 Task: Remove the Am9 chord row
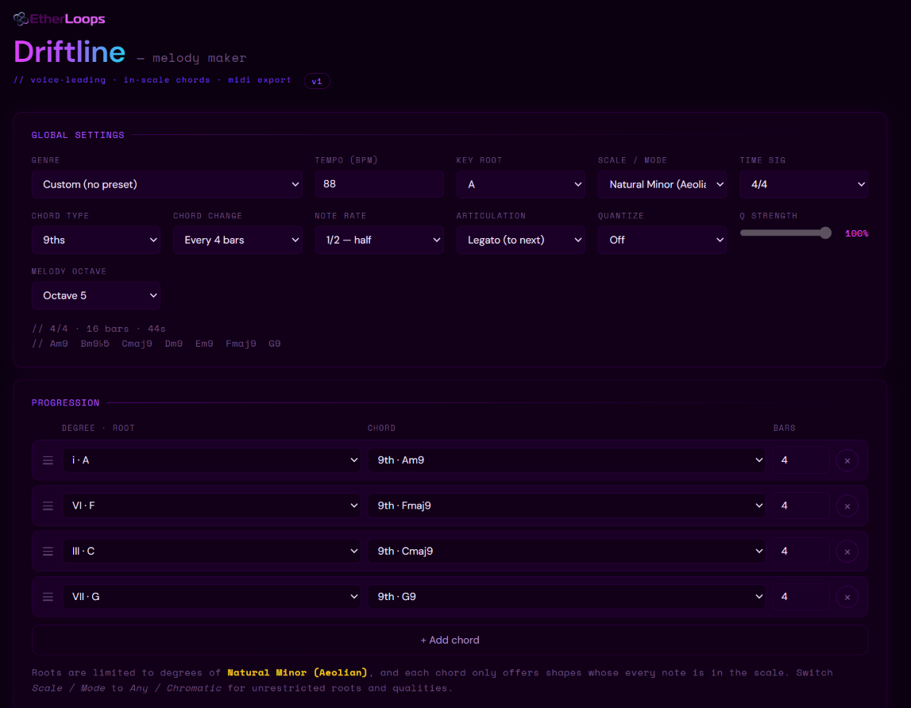(847, 460)
